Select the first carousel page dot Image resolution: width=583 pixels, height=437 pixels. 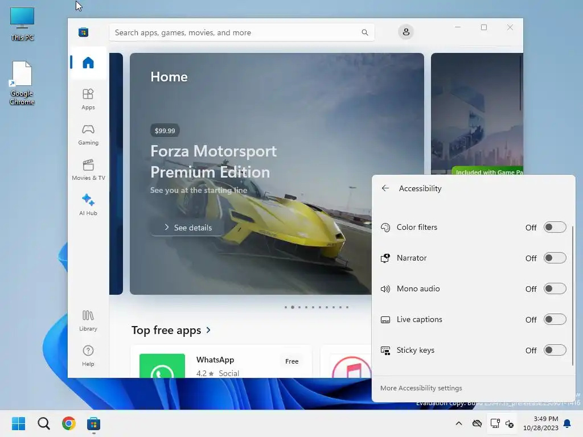tap(286, 307)
